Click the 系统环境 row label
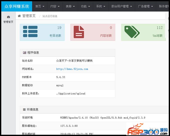Viewport: 170px width, 136px height. tap(27, 118)
